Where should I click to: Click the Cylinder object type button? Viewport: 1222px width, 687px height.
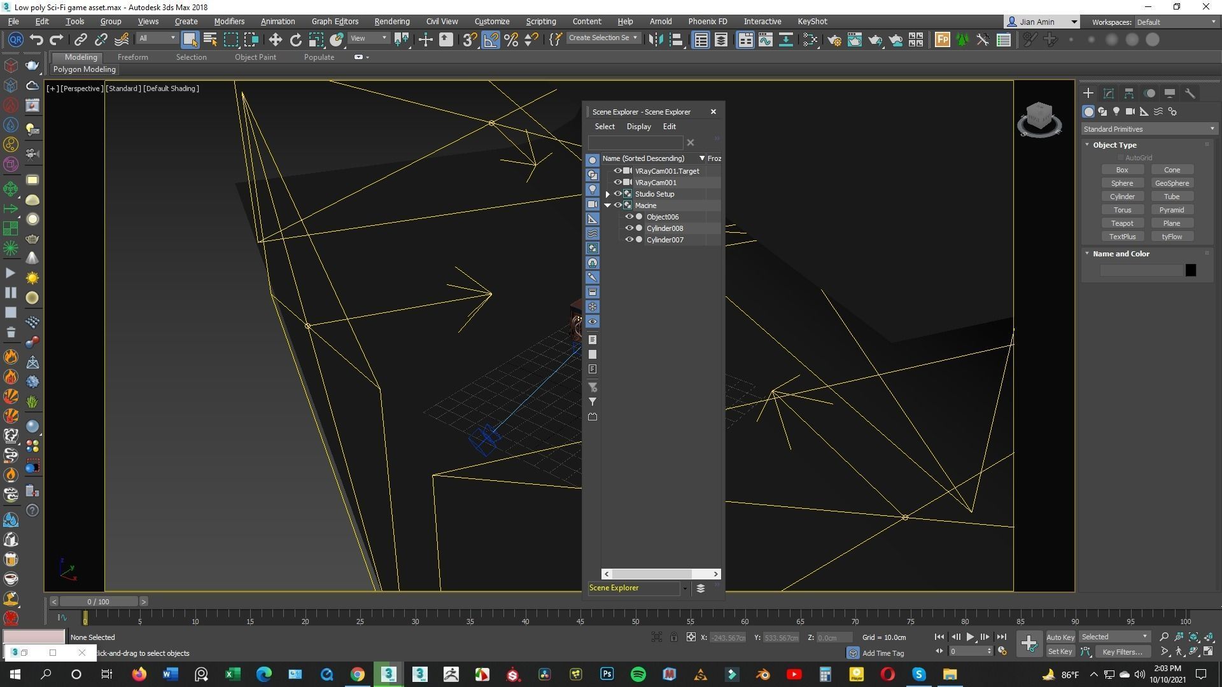[x=1121, y=197]
